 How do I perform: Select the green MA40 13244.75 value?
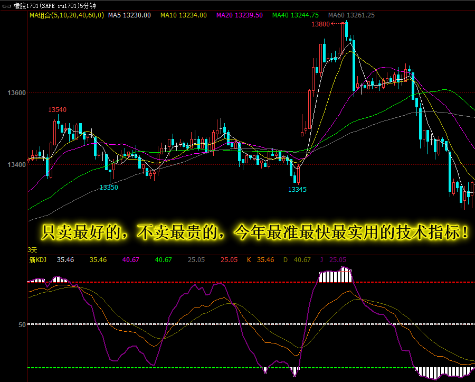coord(296,15)
